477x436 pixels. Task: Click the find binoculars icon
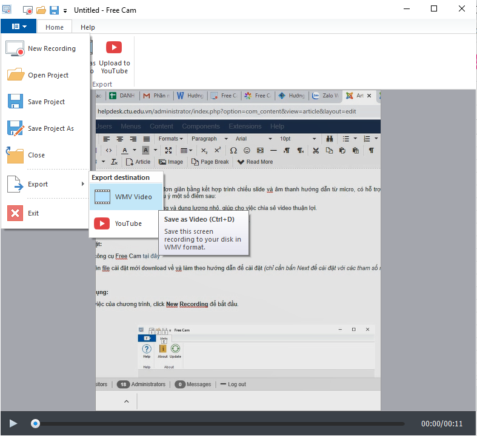coord(330,139)
